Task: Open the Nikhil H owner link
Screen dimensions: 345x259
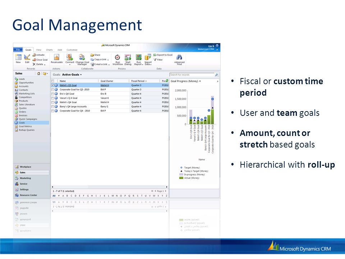Action: (x=105, y=85)
